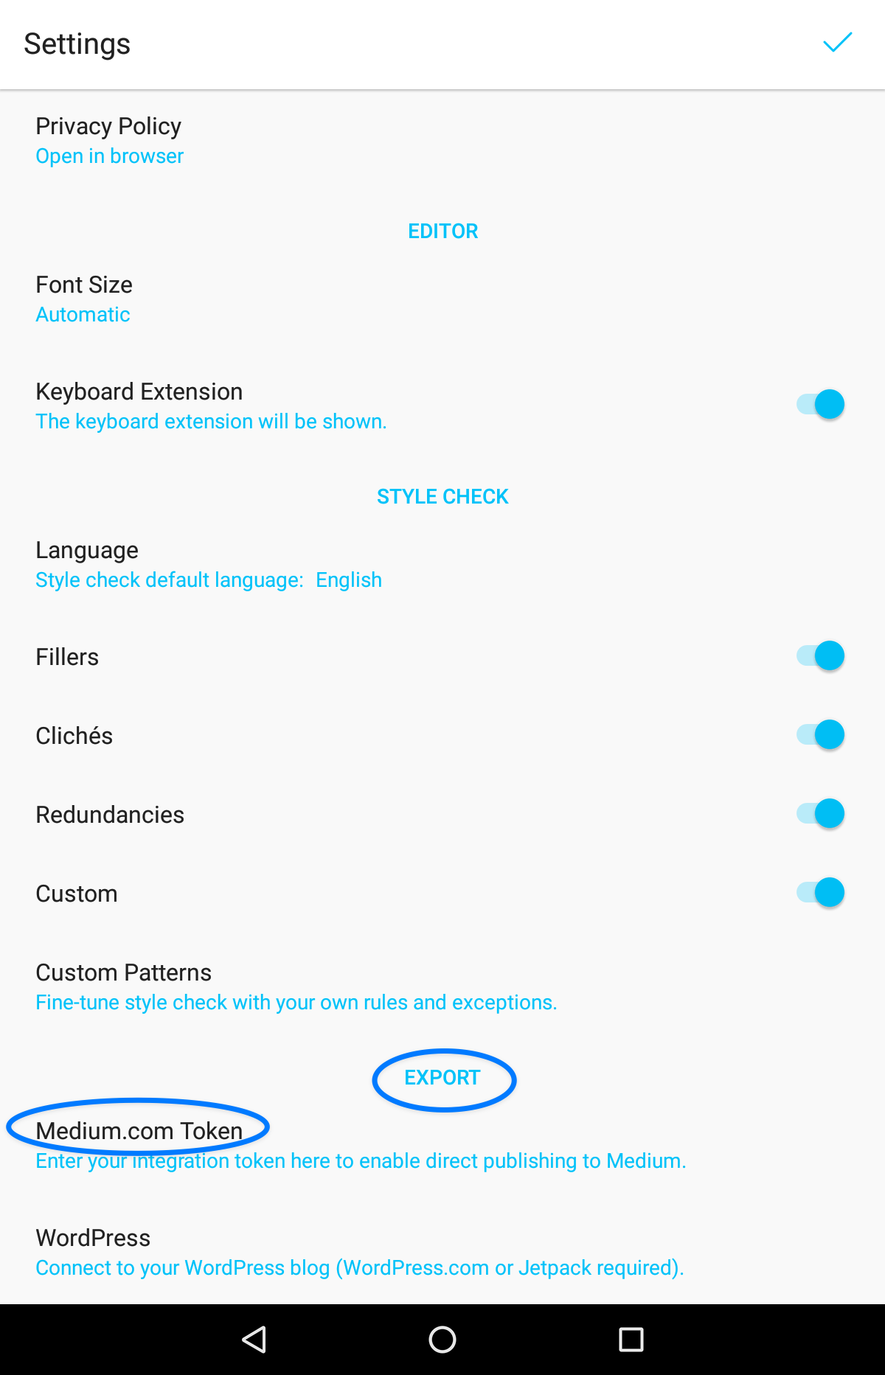This screenshot has width=885, height=1375.
Task: Open Privacy Policy in browser
Action: 442,140
